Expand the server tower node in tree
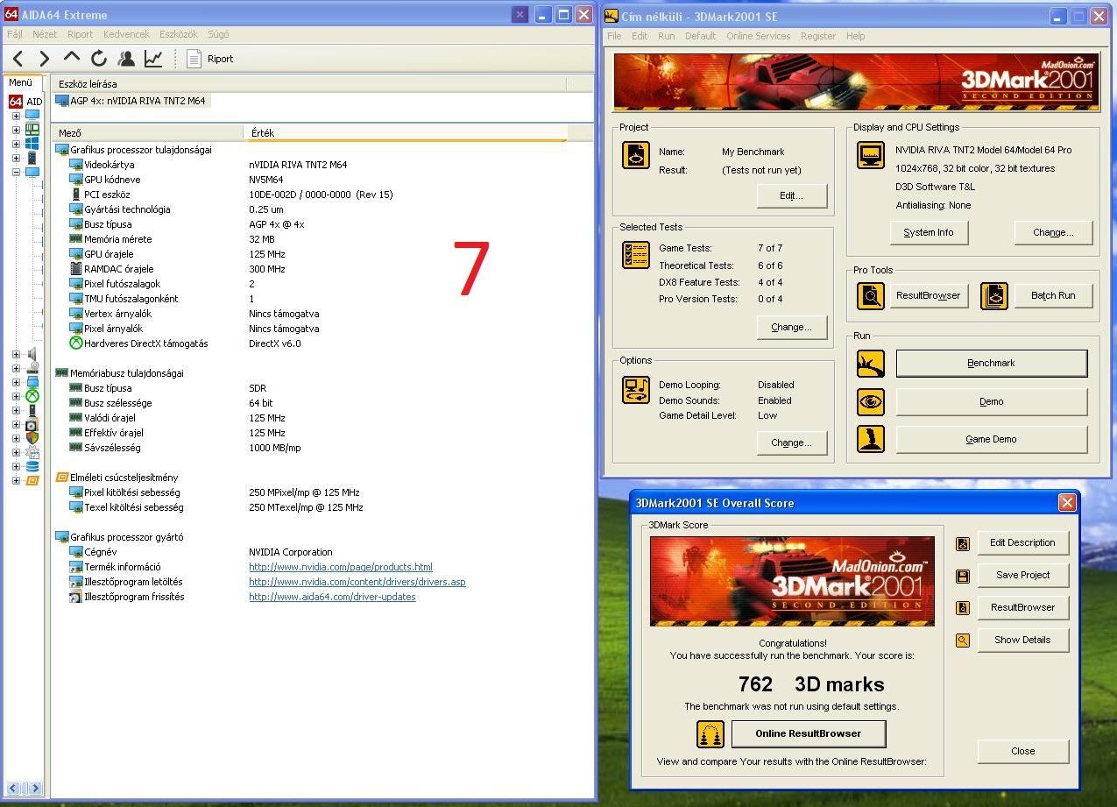 coord(16,158)
